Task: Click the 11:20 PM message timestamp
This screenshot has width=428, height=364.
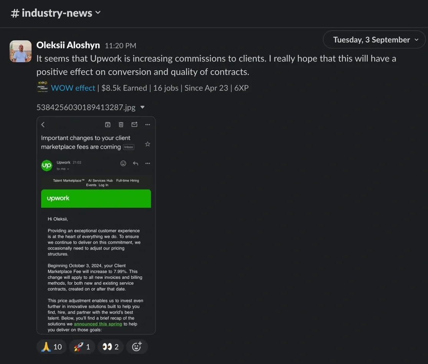Action: (120, 46)
